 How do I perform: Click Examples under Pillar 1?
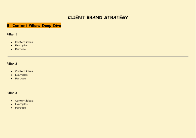point(22,46)
